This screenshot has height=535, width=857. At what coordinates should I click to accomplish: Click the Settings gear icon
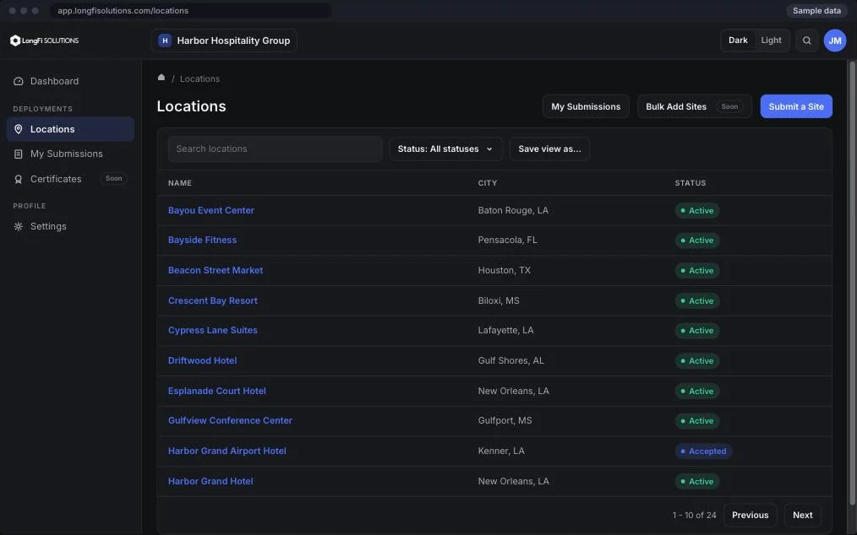(x=18, y=226)
